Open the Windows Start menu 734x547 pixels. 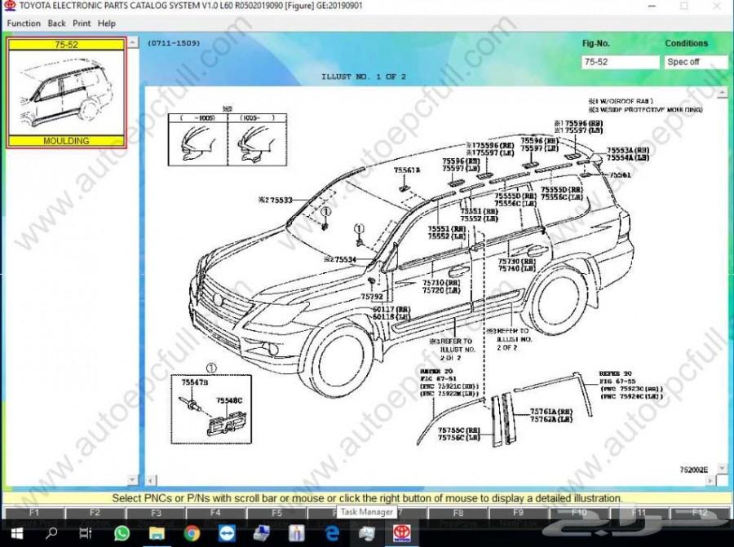(x=17, y=533)
